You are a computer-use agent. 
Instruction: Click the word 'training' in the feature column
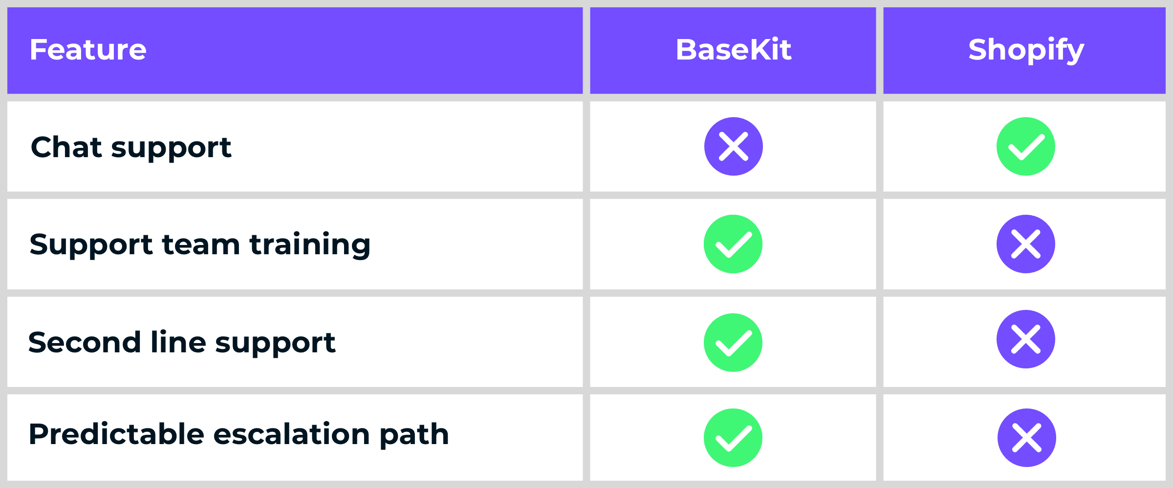click(x=310, y=244)
